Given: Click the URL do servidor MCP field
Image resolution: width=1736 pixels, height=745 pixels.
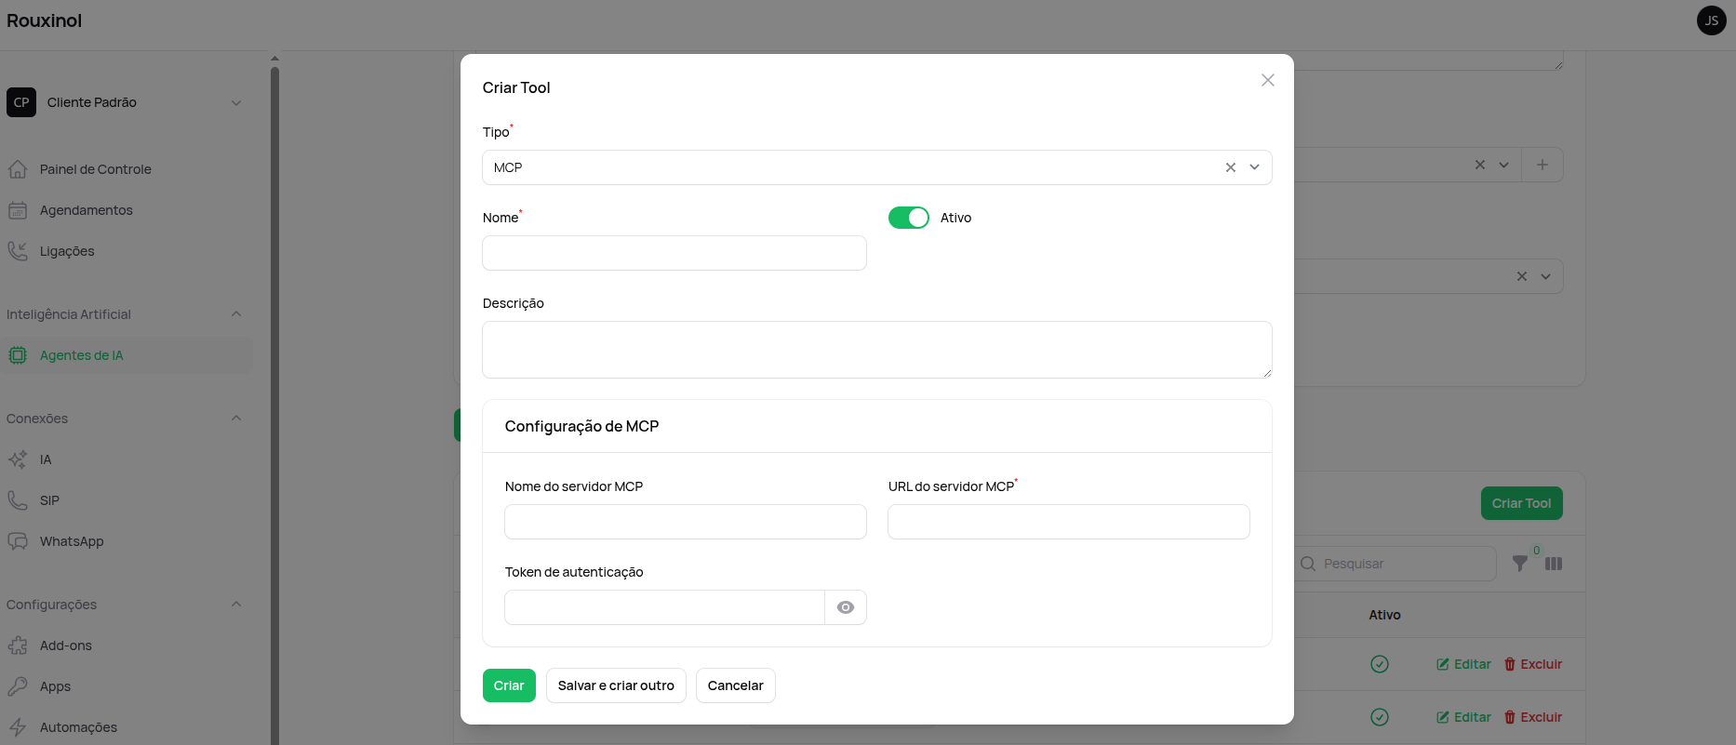Looking at the screenshot, I should coord(1069,522).
